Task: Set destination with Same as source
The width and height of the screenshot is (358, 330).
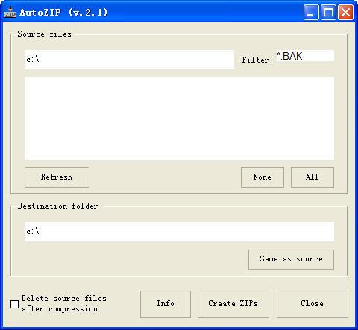Action: click(x=291, y=259)
